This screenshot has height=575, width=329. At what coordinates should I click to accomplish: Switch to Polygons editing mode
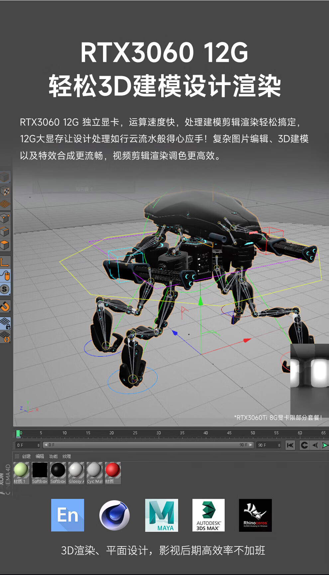5,245
